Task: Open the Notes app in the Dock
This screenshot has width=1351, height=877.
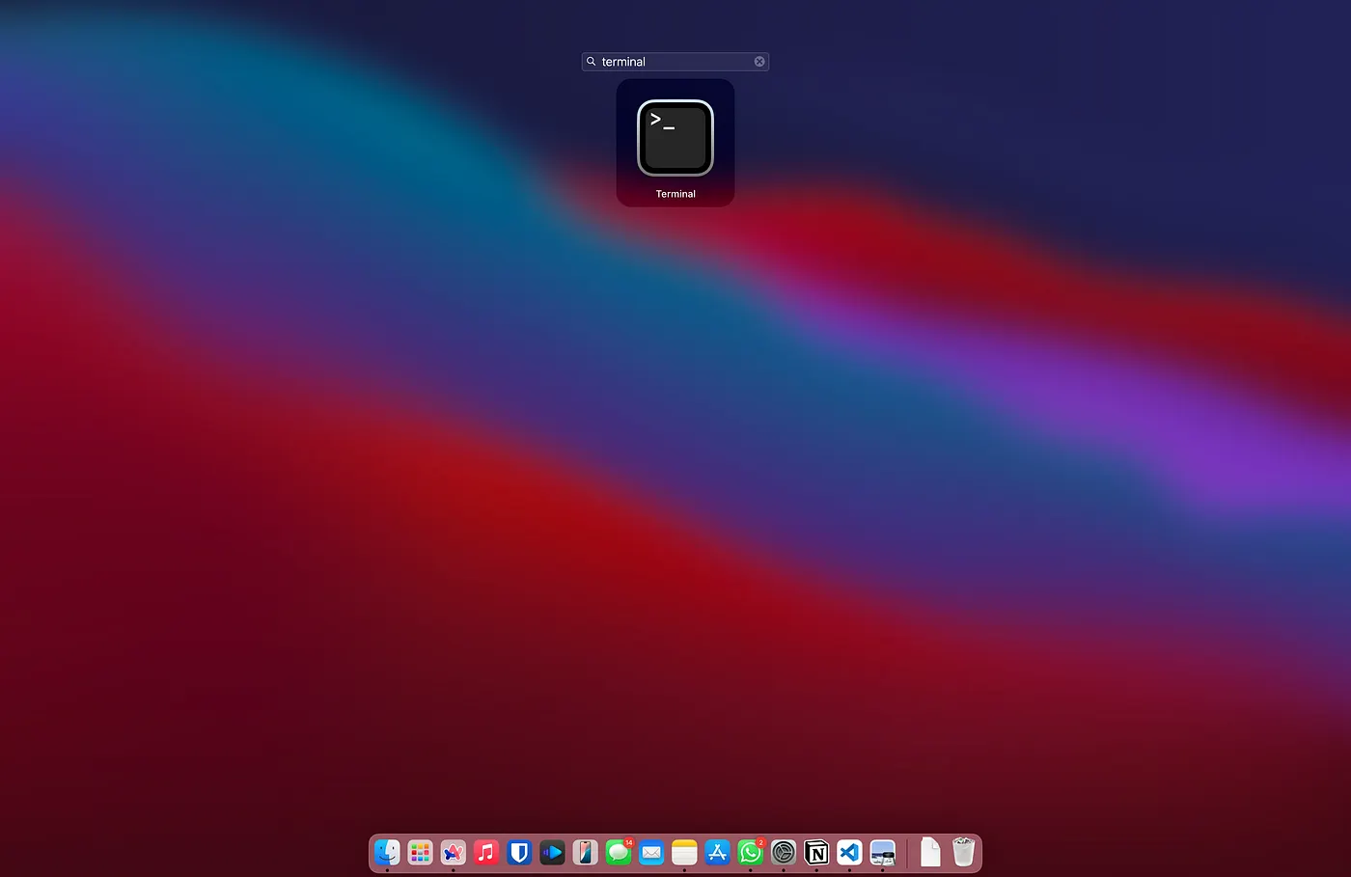Action: [684, 852]
